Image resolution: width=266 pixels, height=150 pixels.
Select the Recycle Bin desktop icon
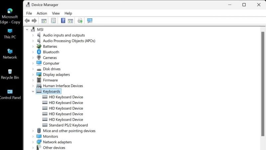point(10,72)
